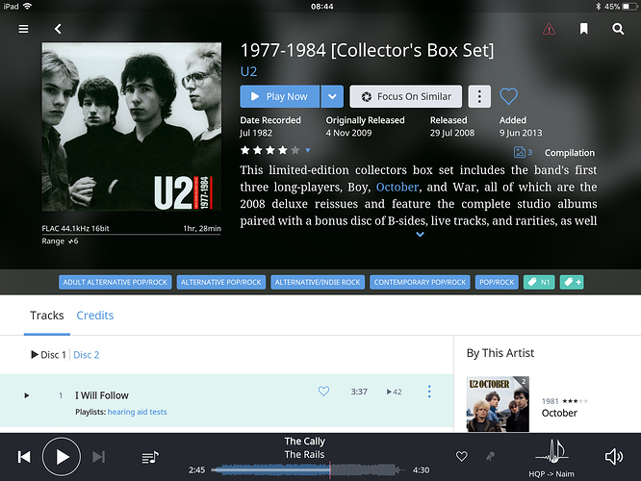The width and height of the screenshot is (641, 481).
Task: Skip to previous track
Action: click(x=24, y=457)
